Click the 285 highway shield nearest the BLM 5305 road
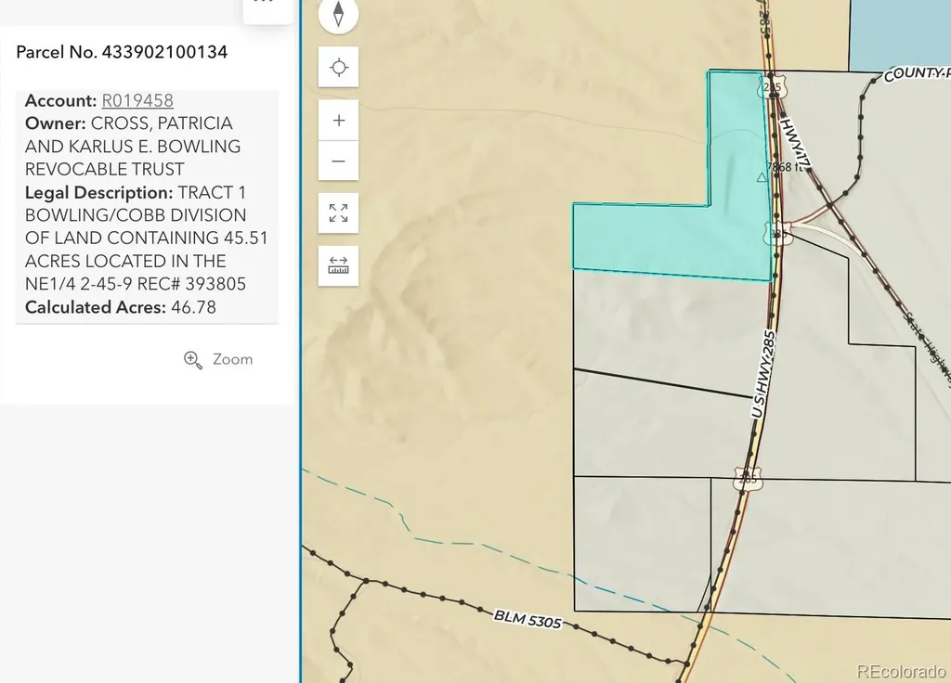This screenshot has height=683, width=951. tap(748, 479)
